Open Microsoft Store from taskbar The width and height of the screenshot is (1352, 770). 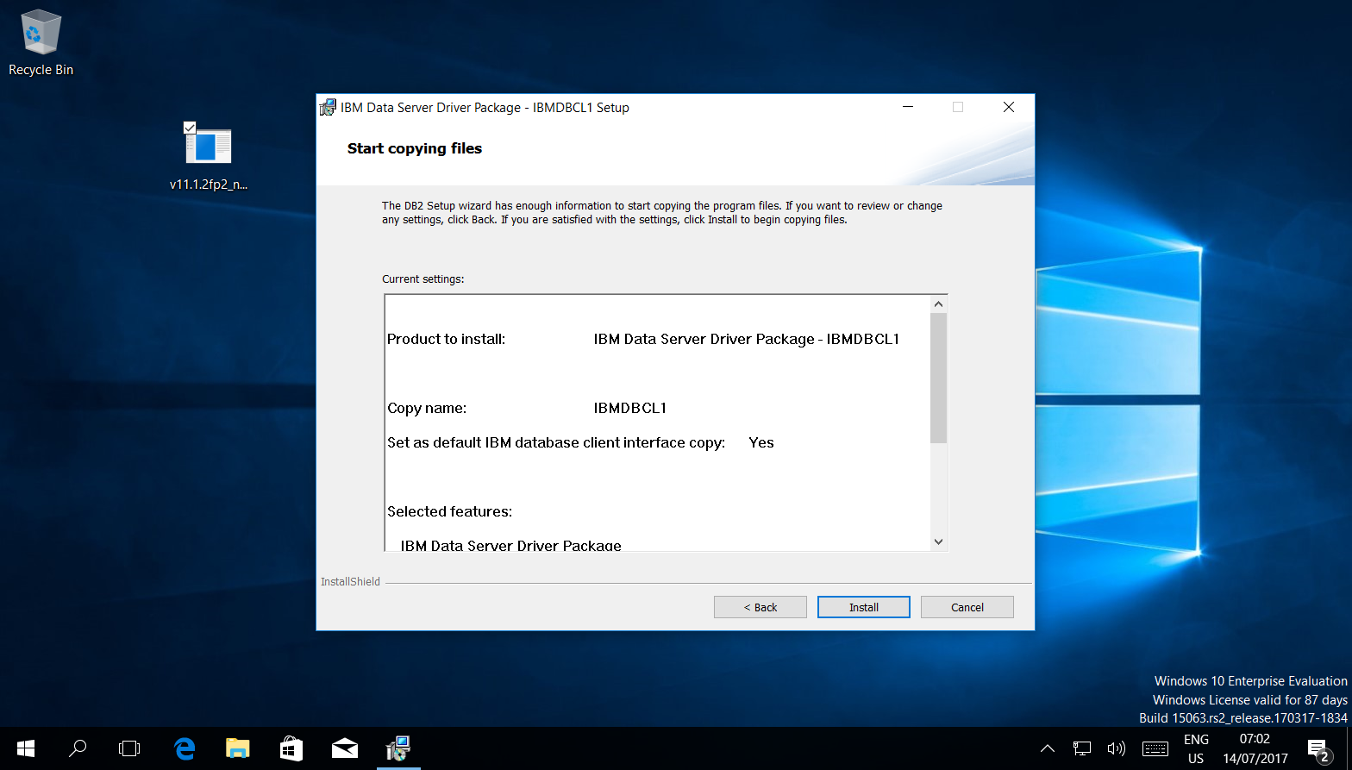pos(291,748)
